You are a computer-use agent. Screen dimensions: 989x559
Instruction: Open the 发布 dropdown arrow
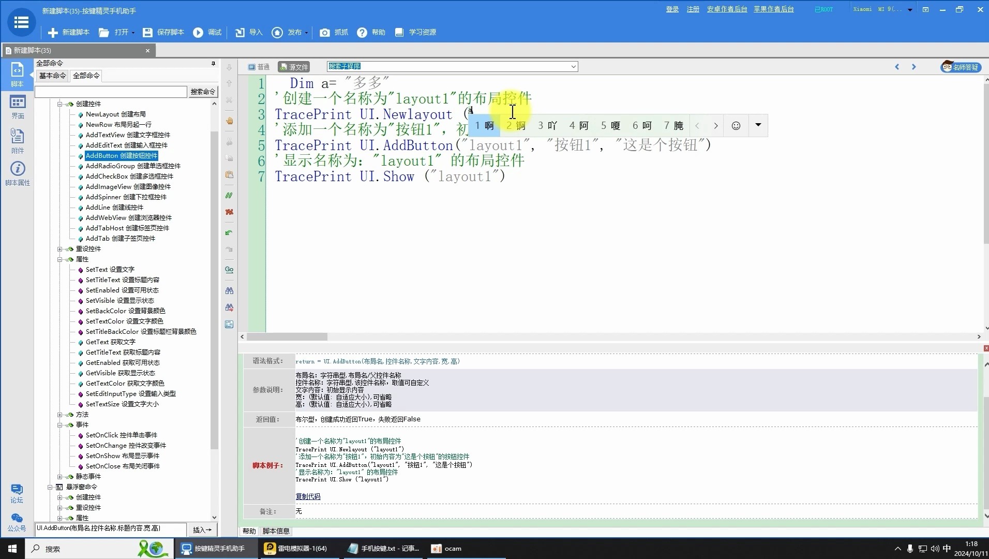306,33
